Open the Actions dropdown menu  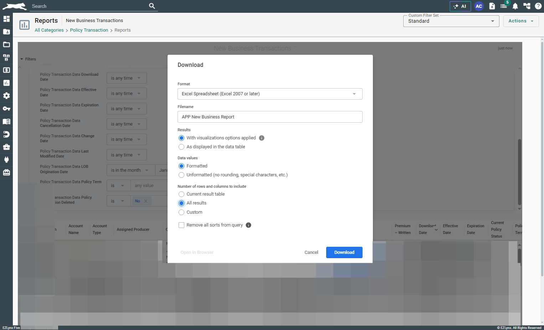pyautogui.click(x=521, y=21)
